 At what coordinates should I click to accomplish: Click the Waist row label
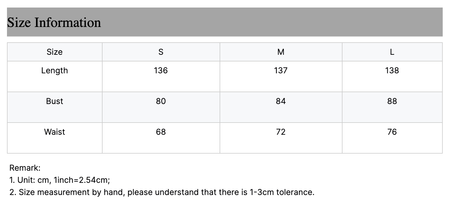tap(55, 132)
